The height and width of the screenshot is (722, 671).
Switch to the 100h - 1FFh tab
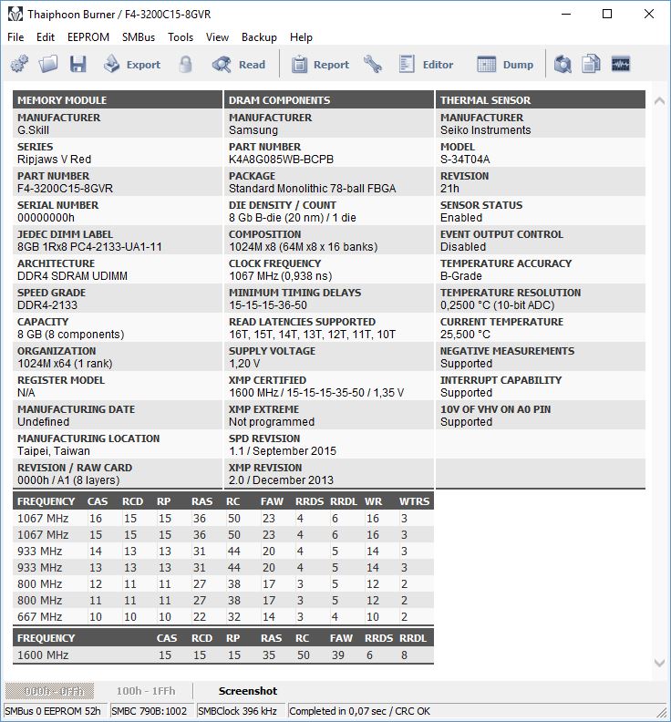[x=146, y=691]
